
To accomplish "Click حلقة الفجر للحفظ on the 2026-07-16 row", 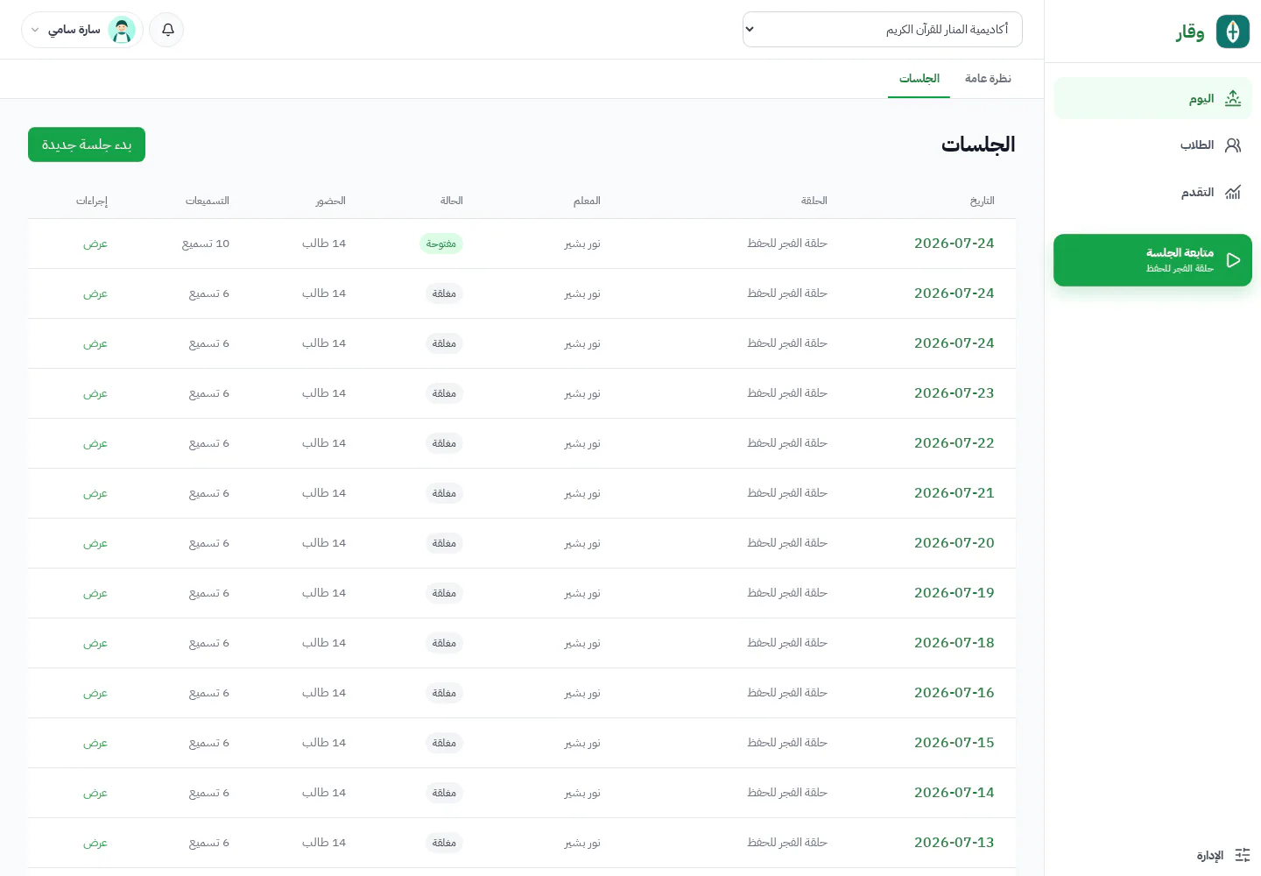I will [787, 693].
